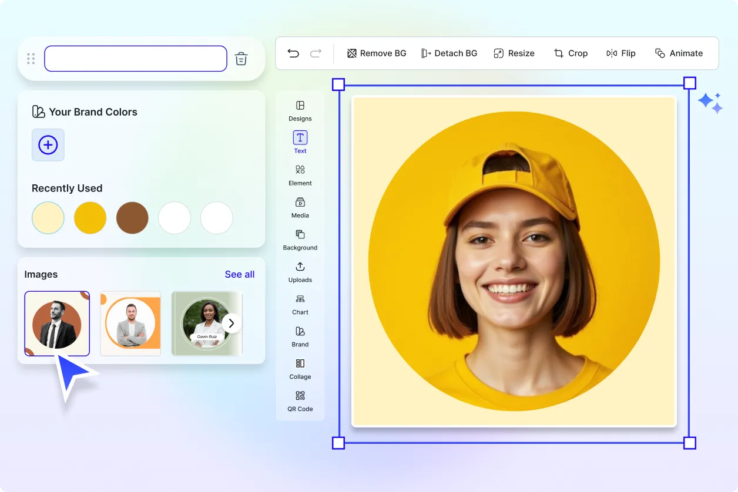Open the Media panel
This screenshot has height=492, width=738.
click(x=300, y=207)
